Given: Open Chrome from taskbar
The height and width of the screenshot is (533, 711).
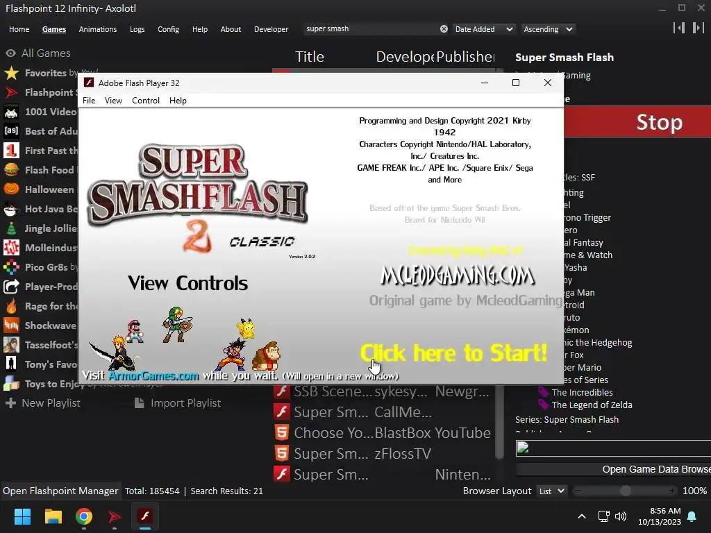Looking at the screenshot, I should 84,516.
